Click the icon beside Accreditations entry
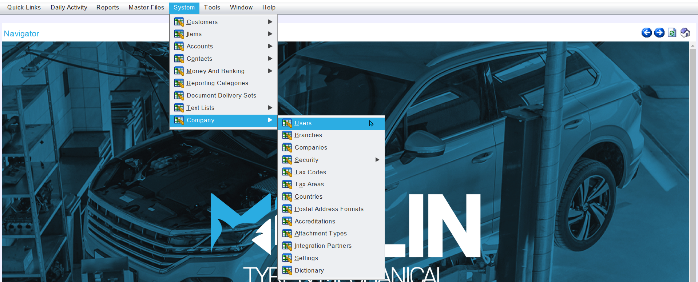This screenshot has height=282, width=698. (x=287, y=221)
